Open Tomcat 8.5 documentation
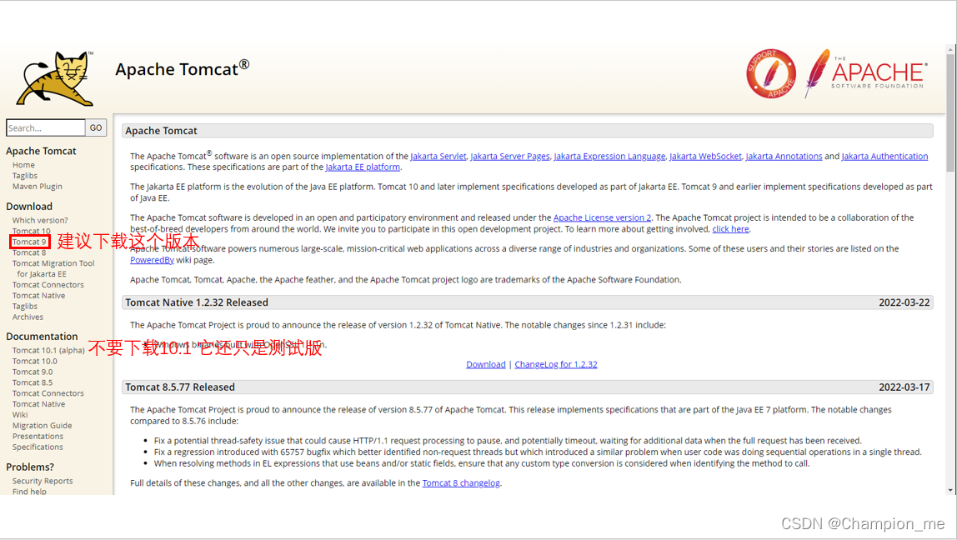This screenshot has height=540, width=957. click(x=33, y=382)
